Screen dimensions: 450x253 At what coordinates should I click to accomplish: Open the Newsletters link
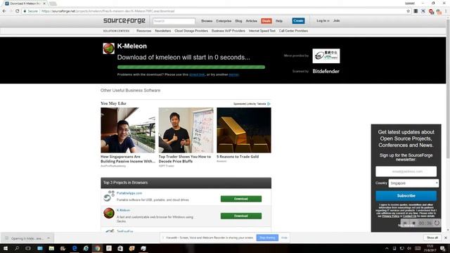pos(162,31)
